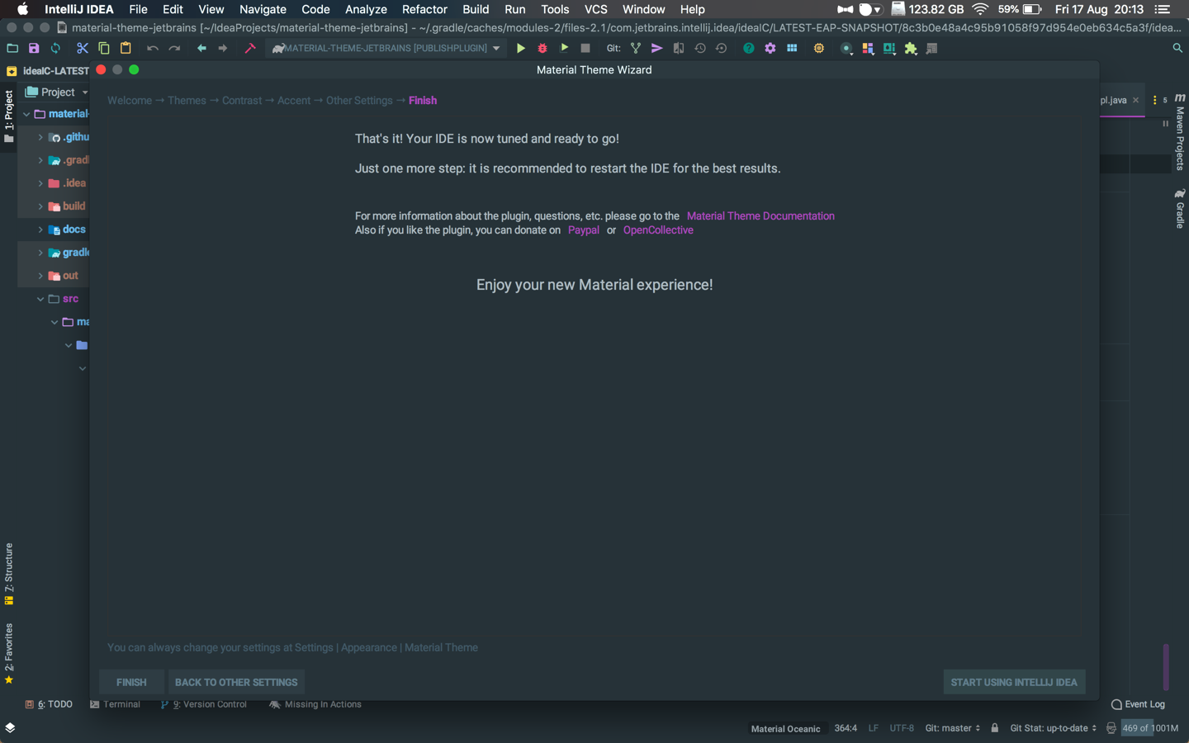The height and width of the screenshot is (743, 1189).
Task: Open the Navigate menu
Action: tap(263, 9)
